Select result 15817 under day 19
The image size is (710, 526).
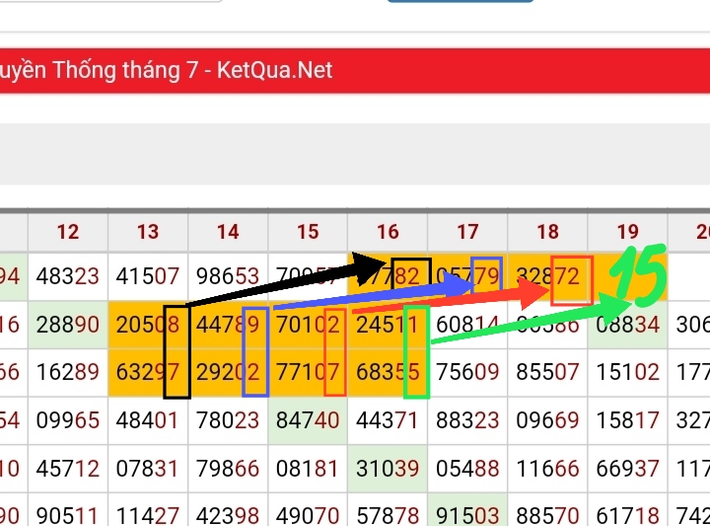(628, 420)
